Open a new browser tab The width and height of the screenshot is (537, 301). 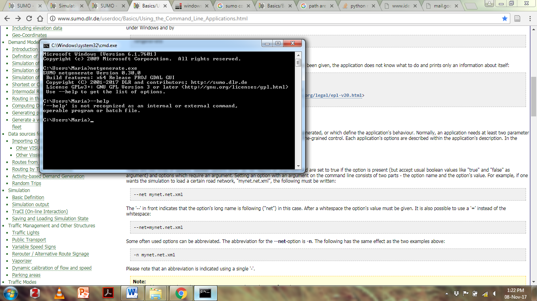tap(470, 6)
